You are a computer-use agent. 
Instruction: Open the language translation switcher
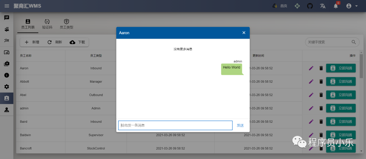coord(323,6)
